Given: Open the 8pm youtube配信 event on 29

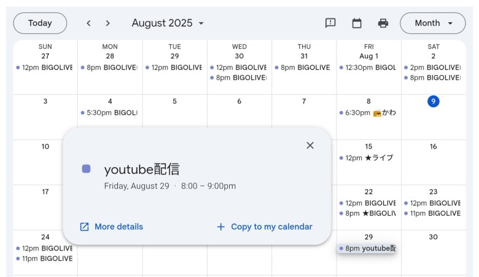Looking at the screenshot, I should tap(367, 249).
